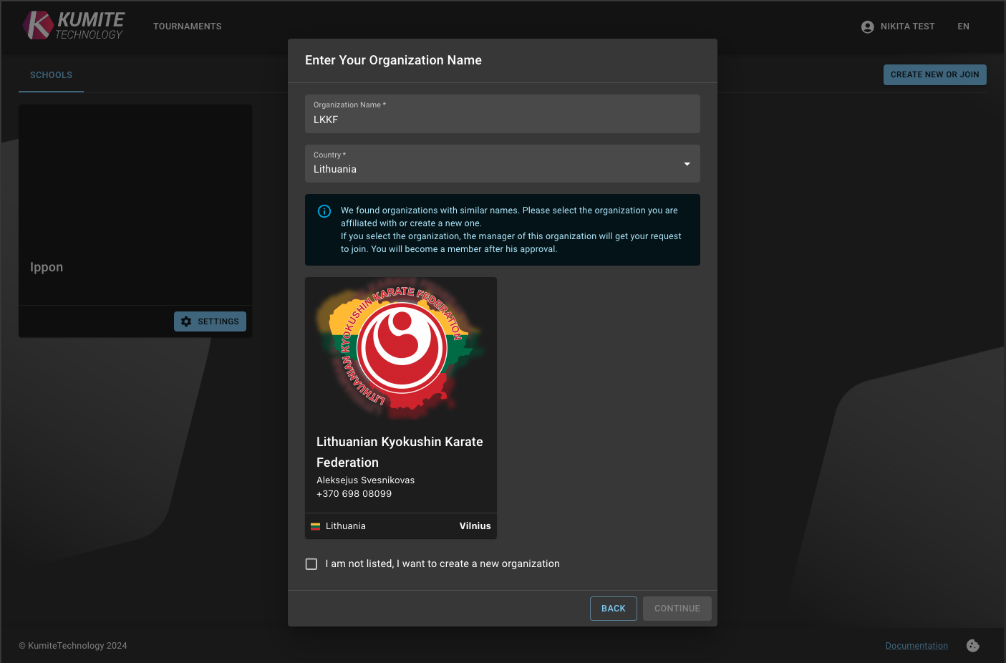The image size is (1006, 663).
Task: Select the Lithuanian Karate Federation logo image
Action: point(400,349)
